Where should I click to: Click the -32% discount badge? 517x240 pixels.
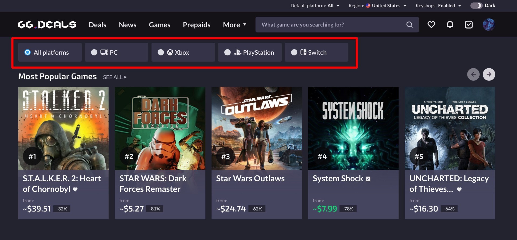[62, 209]
